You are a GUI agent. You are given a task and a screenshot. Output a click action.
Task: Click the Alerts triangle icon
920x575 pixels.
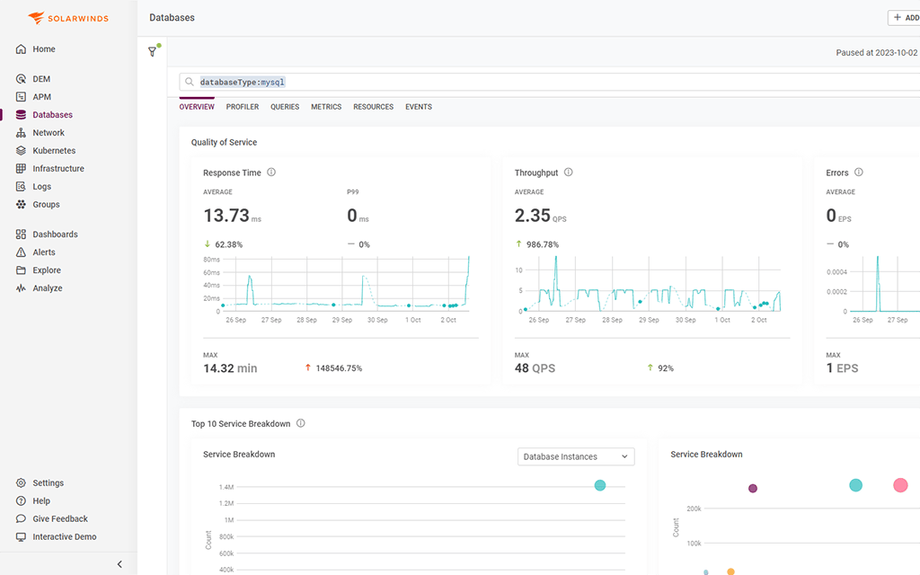[20, 252]
